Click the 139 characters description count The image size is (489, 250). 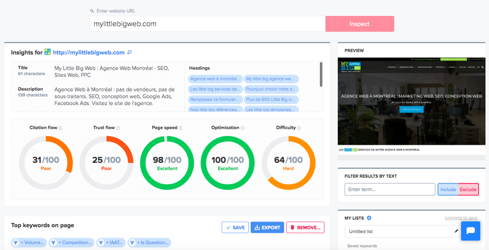coord(33,95)
